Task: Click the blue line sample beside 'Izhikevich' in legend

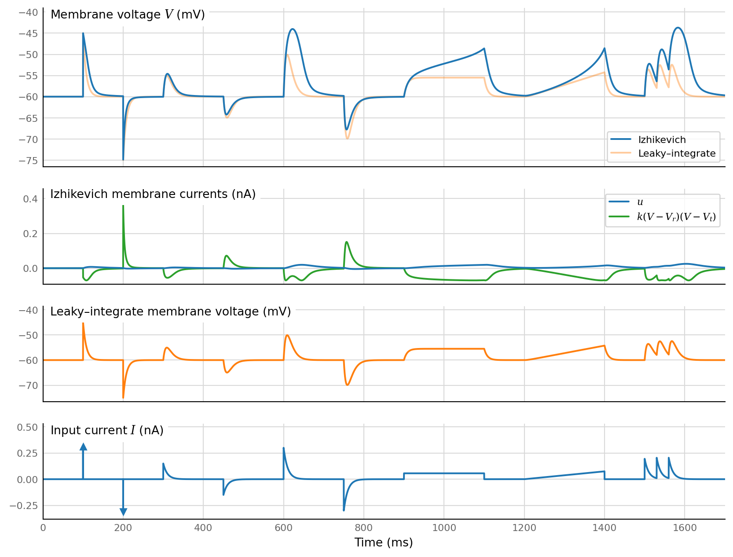Action: coord(621,139)
